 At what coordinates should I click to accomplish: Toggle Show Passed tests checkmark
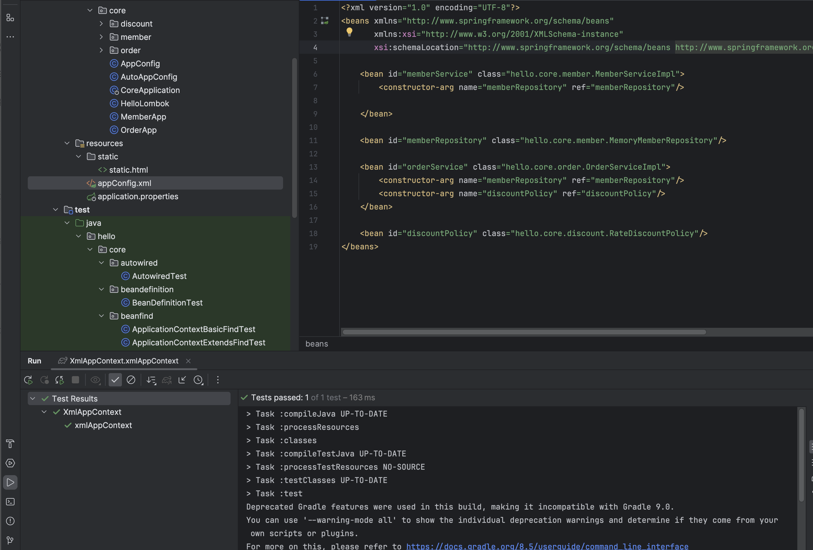115,380
